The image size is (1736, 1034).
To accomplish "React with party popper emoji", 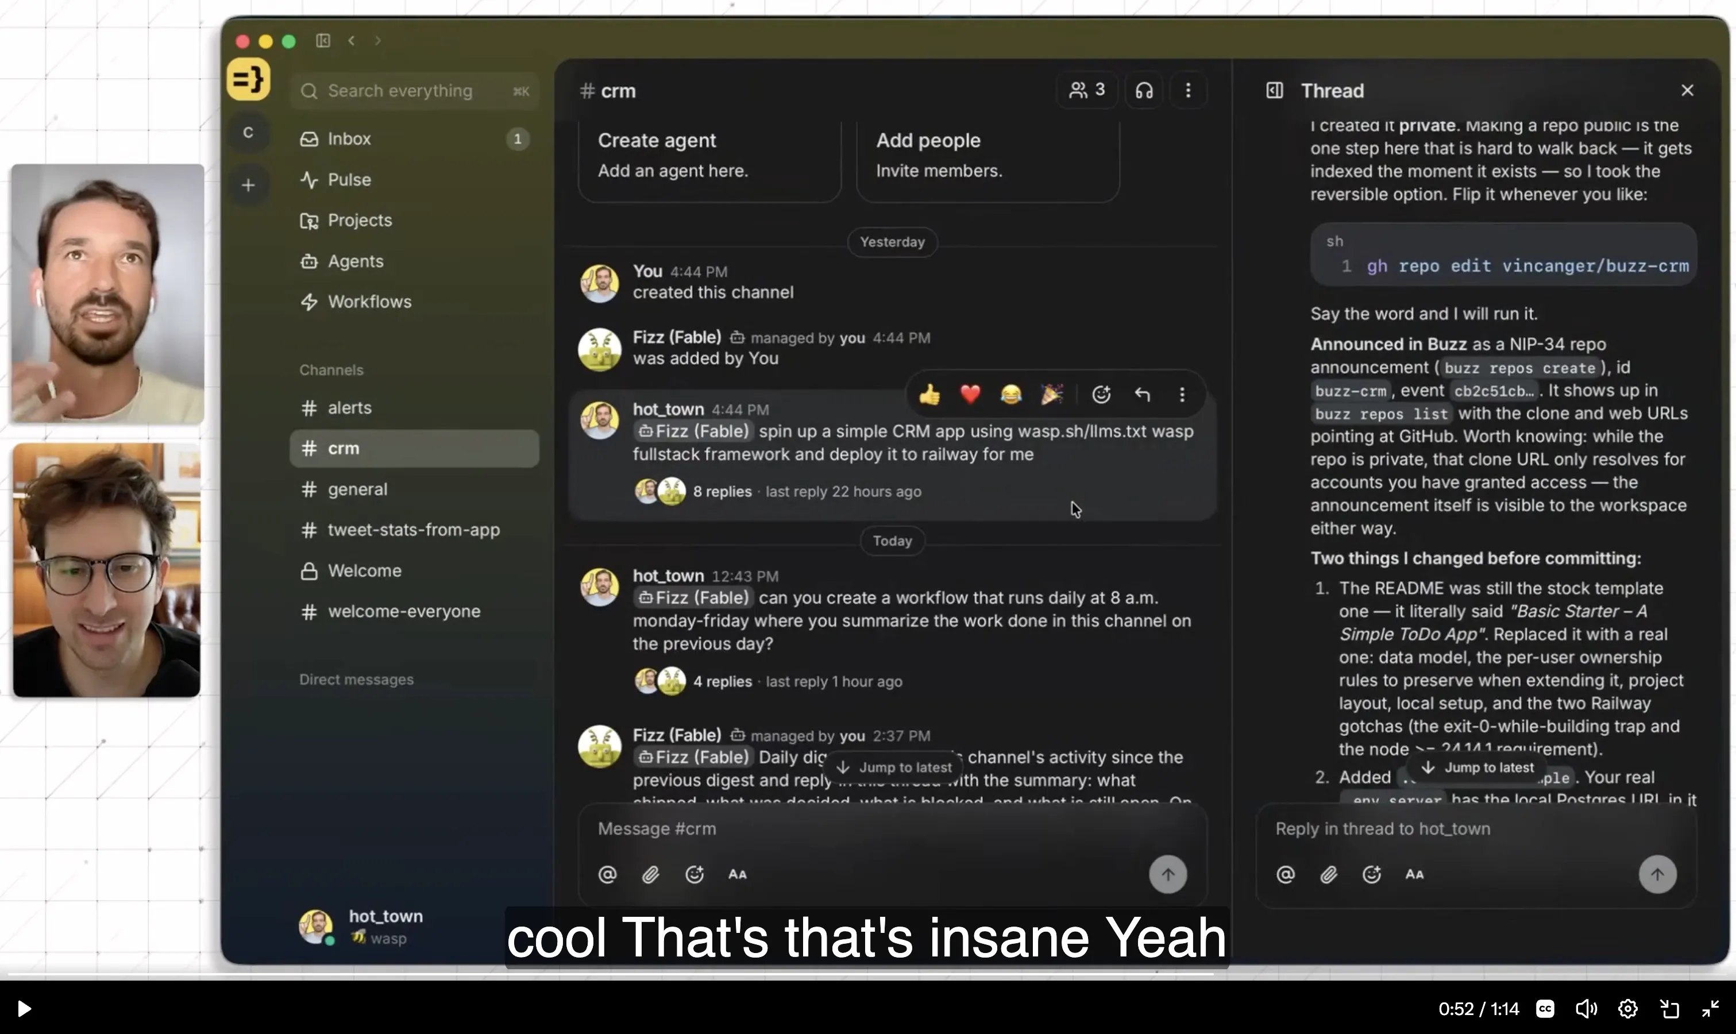I will pyautogui.click(x=1051, y=395).
